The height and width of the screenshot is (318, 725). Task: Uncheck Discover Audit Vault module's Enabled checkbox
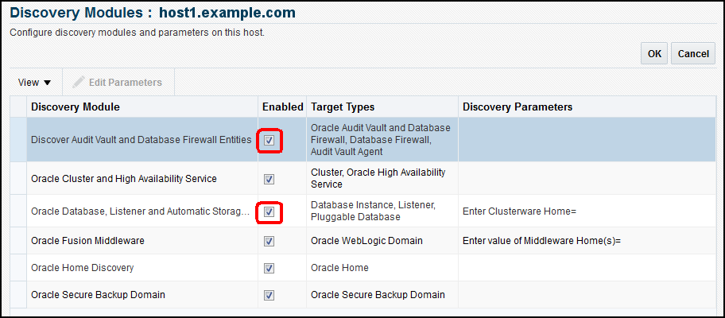[x=269, y=140]
